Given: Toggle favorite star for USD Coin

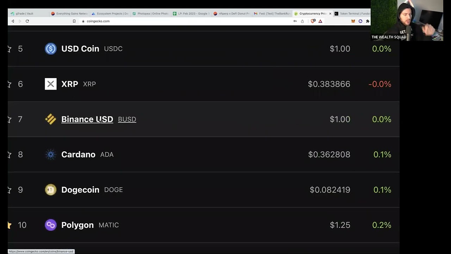Looking at the screenshot, I should pos(10,49).
